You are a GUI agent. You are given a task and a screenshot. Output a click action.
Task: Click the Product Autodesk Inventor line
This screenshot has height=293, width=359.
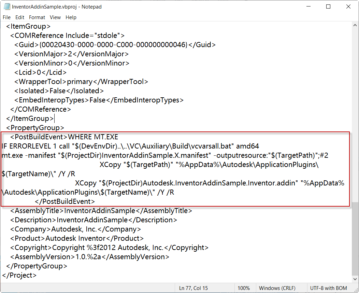tap(77, 238)
